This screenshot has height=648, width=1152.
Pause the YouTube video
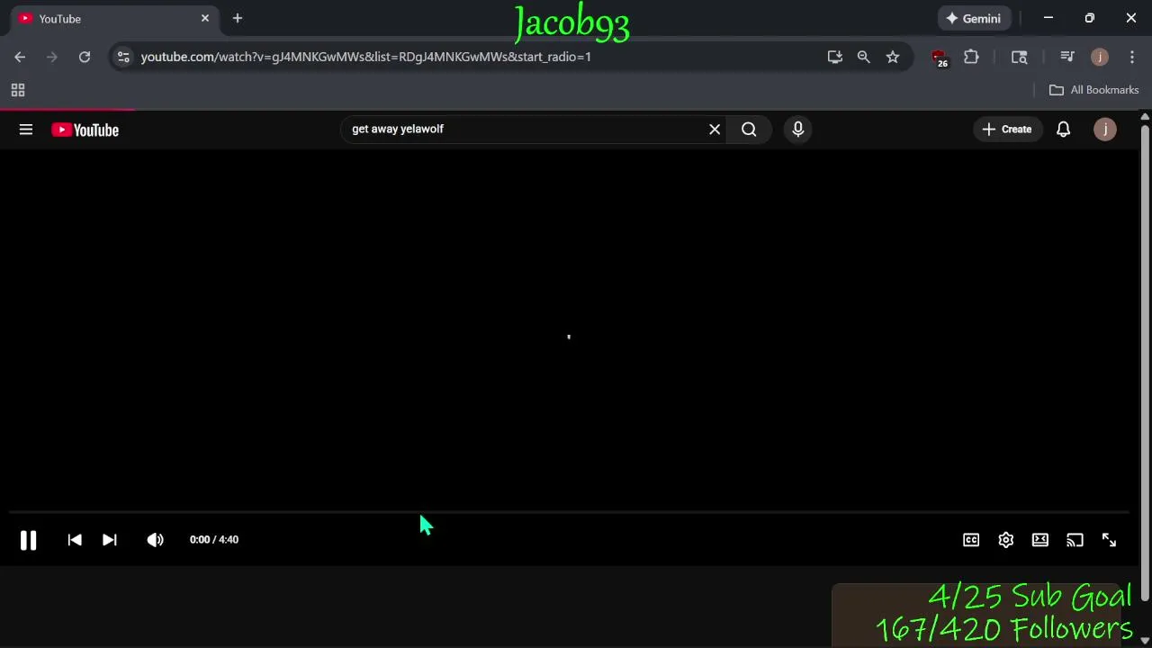pyautogui.click(x=28, y=540)
